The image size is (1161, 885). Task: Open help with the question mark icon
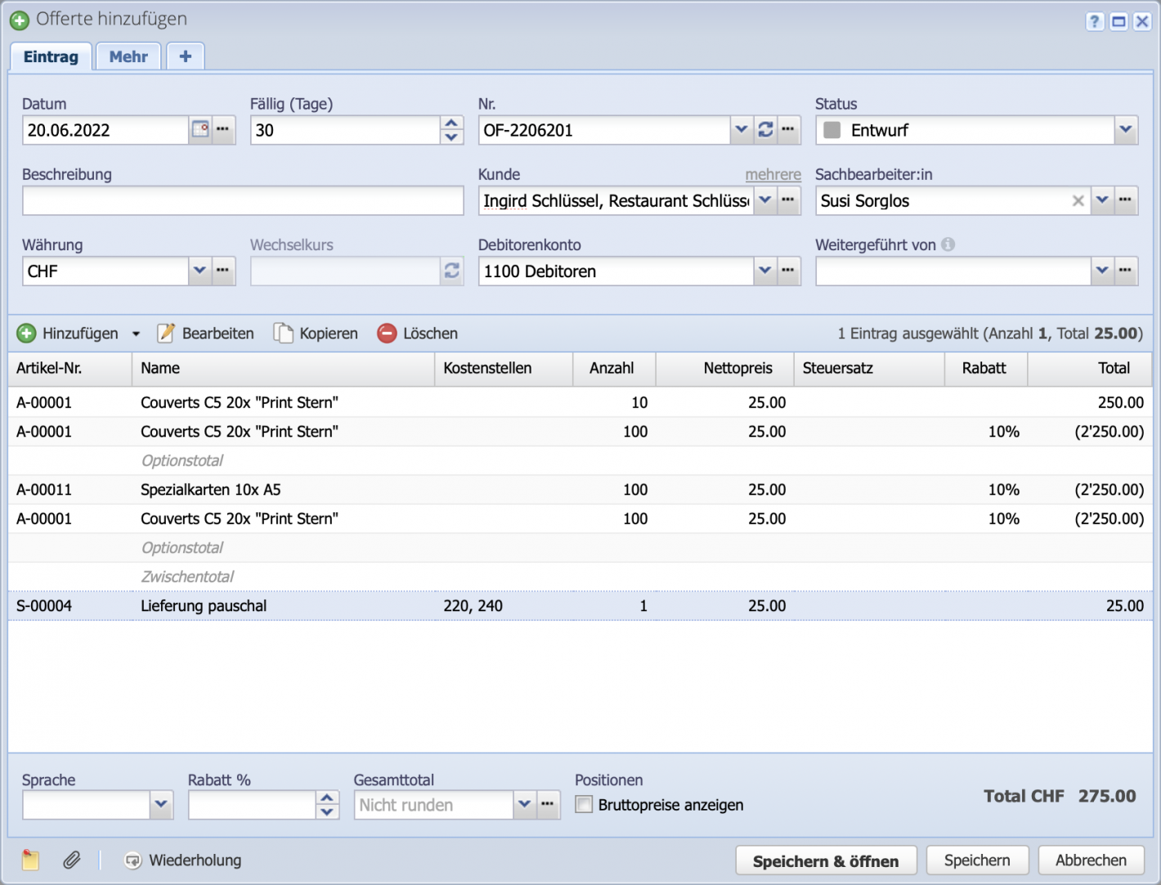pos(1094,21)
